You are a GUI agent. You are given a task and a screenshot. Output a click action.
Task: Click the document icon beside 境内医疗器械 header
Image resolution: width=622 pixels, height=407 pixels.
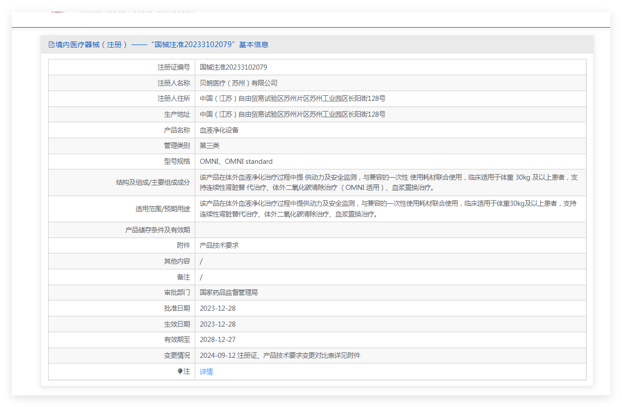tap(51, 45)
